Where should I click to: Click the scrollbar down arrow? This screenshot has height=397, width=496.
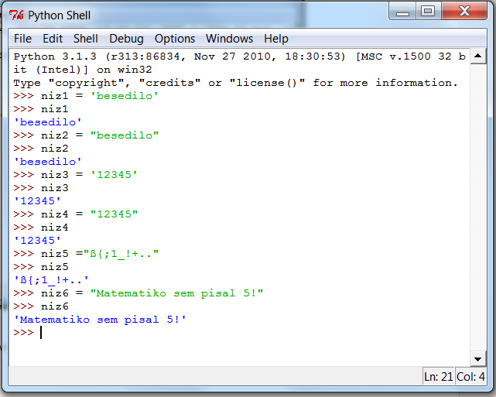[x=478, y=358]
